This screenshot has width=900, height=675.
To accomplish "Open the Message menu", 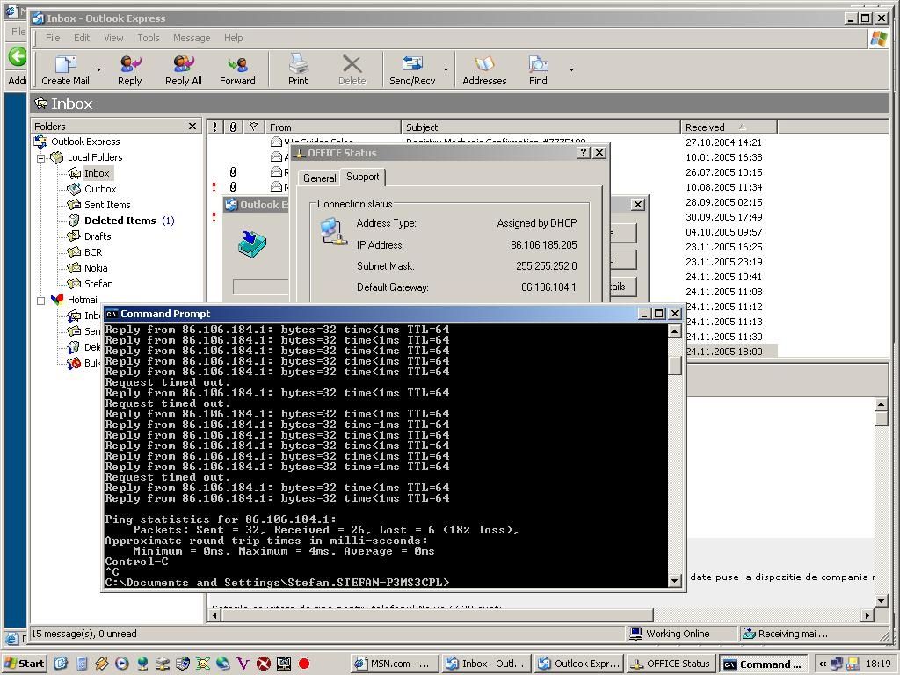I will click(x=192, y=38).
